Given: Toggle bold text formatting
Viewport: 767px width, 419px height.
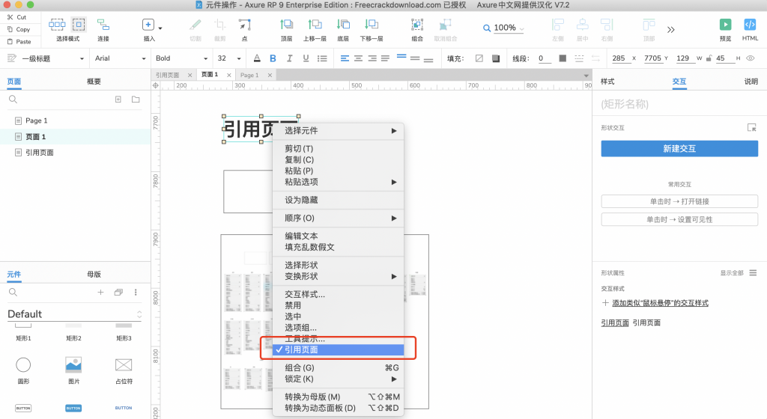Looking at the screenshot, I should click(x=273, y=58).
